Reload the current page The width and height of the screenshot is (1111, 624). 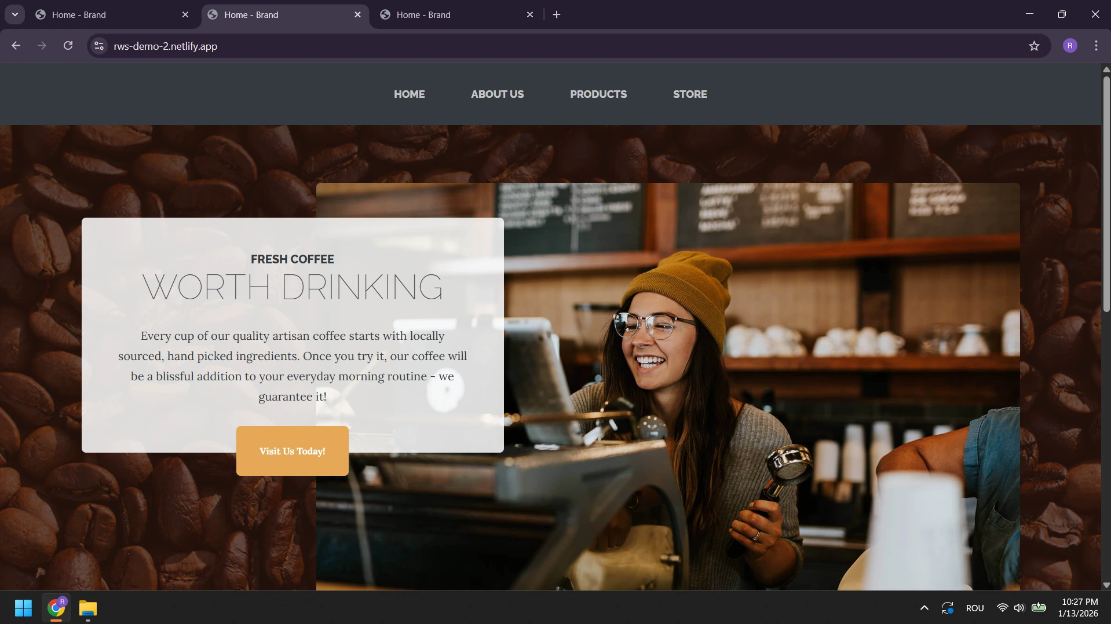pos(68,46)
